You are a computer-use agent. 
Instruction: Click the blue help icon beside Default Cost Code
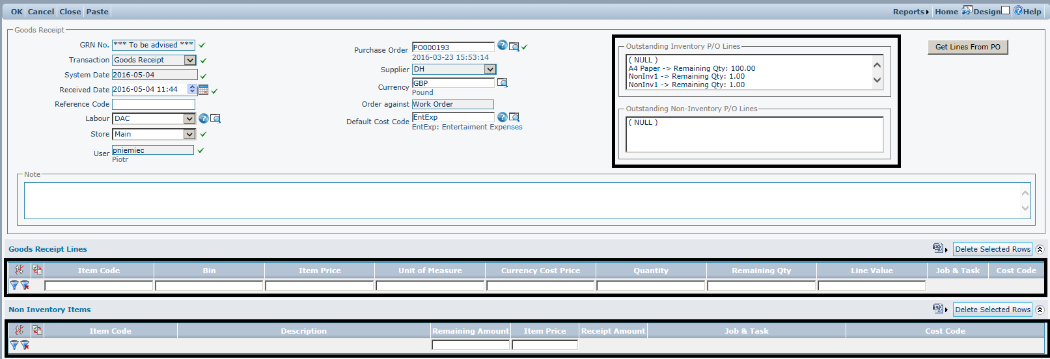[502, 117]
